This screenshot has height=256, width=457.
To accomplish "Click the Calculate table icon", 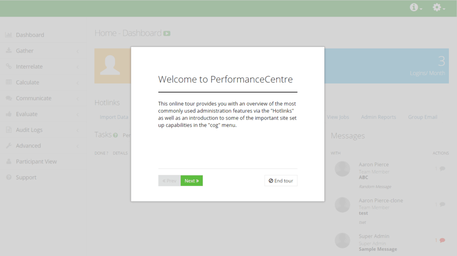I will [x=9, y=82].
